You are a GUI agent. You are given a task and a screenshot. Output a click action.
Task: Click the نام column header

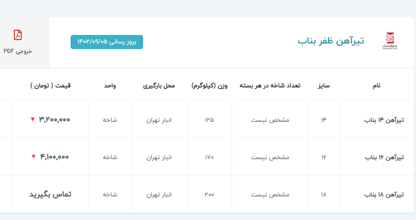tap(376, 85)
